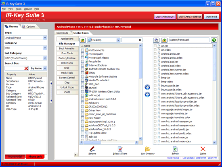
Task: Open the by Name search dropdown
Action: tap(45, 68)
